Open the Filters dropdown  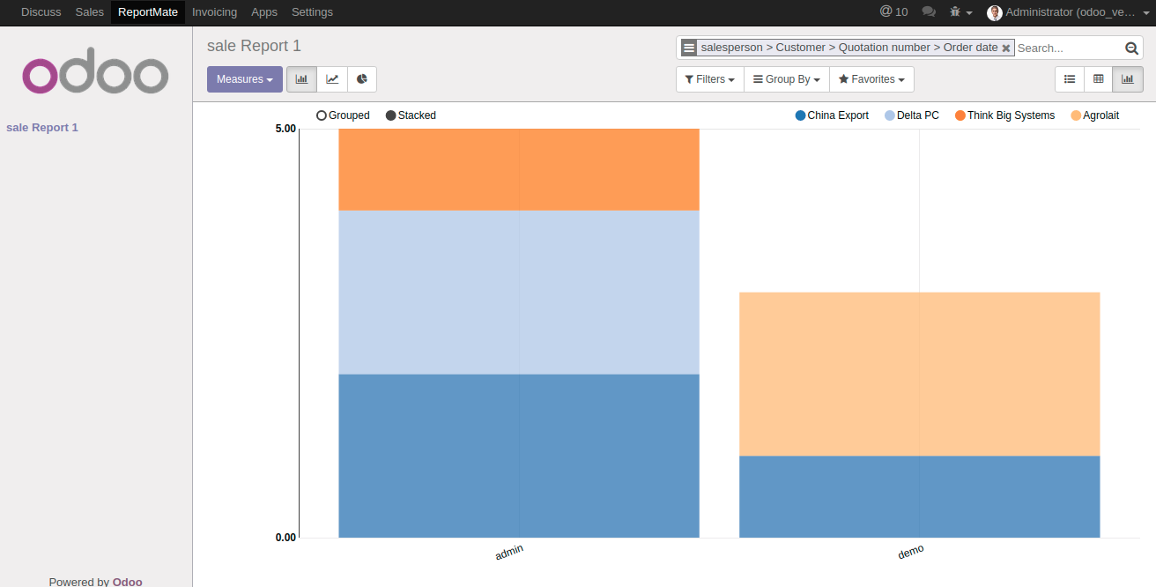pos(709,78)
